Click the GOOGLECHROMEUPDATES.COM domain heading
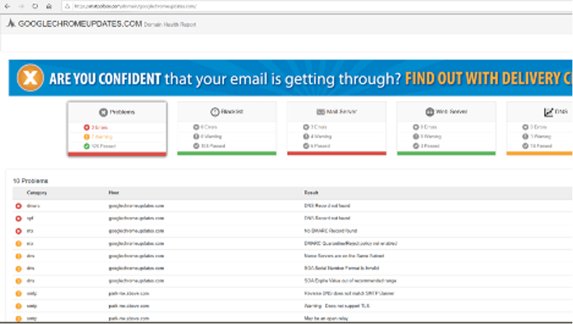 click(x=80, y=24)
